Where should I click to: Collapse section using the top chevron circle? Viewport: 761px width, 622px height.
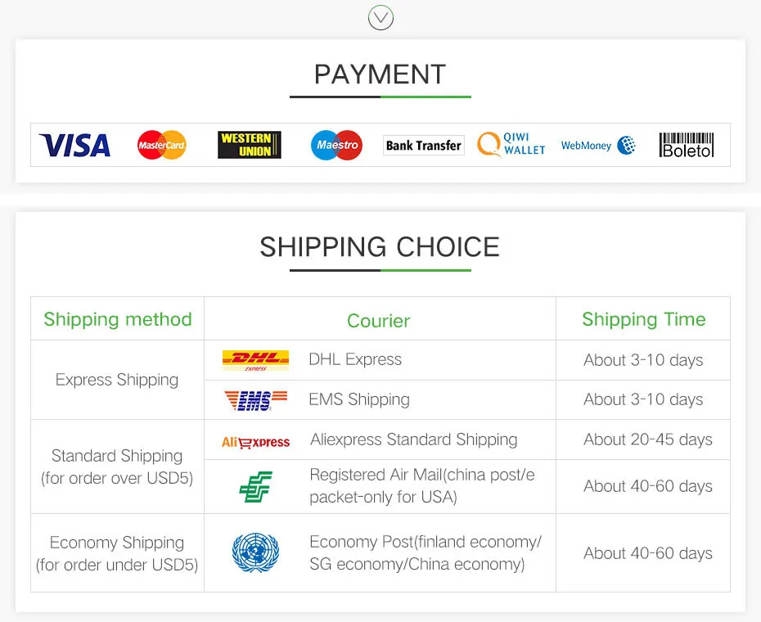(x=380, y=16)
